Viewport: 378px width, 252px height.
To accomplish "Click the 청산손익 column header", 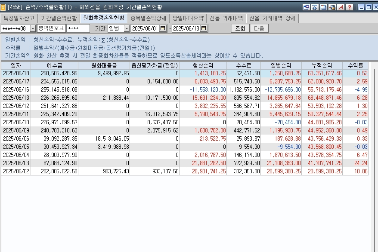I will (x=203, y=65).
